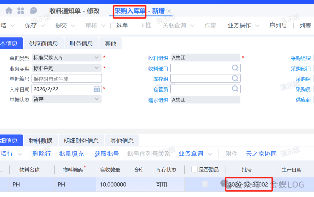Click search icon in 仓管员 field
The width and height of the screenshot is (314, 197).
click(235, 89)
